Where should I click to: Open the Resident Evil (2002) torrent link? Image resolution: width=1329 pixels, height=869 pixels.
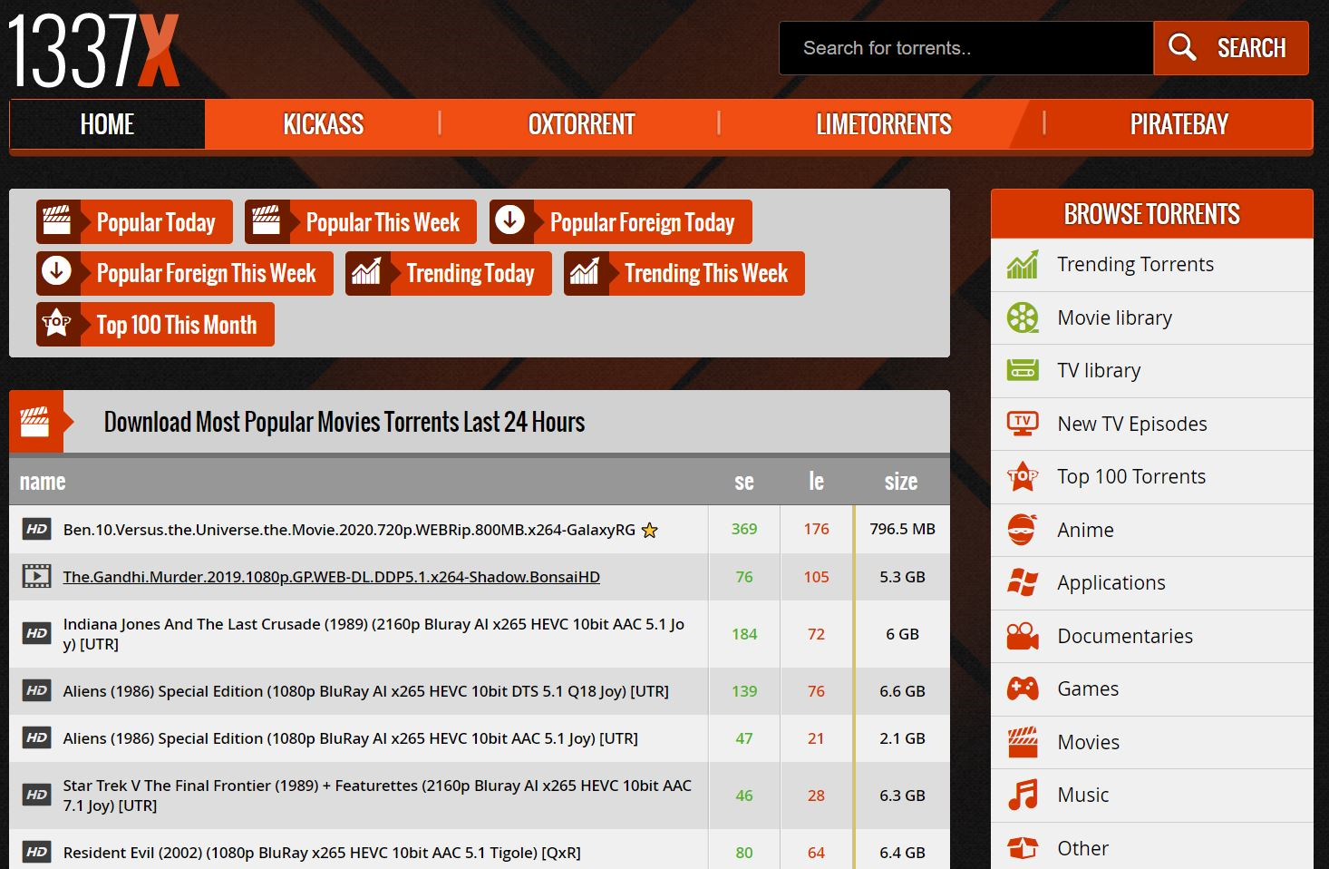tap(322, 853)
